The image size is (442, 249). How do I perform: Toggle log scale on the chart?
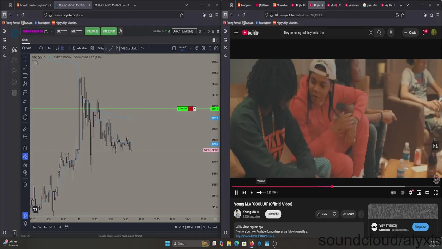pyautogui.click(x=209, y=227)
